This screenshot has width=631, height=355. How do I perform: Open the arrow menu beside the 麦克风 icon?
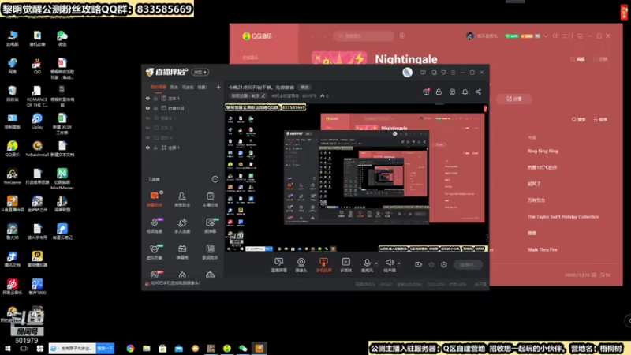pos(376,263)
